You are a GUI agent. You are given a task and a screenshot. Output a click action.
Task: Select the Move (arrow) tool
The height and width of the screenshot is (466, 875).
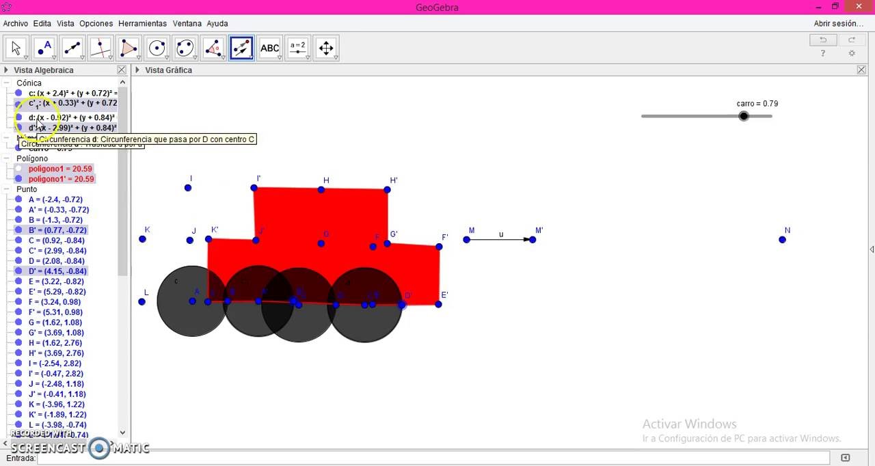click(16, 48)
